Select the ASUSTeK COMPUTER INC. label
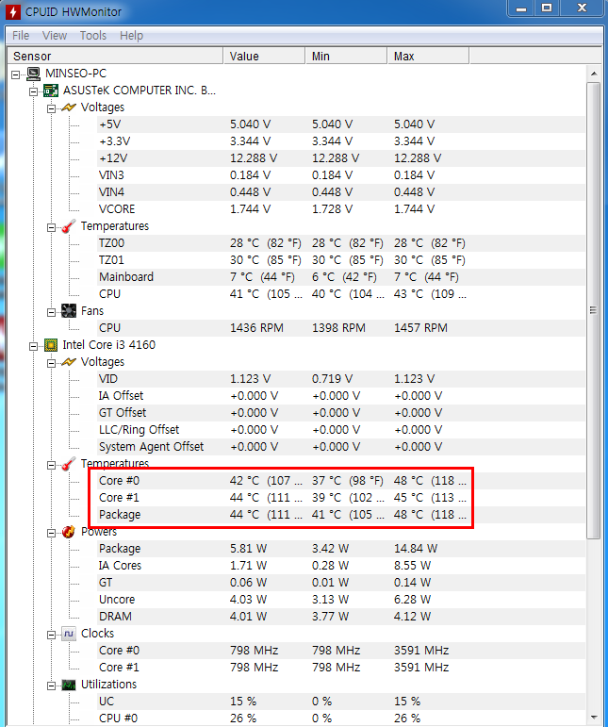Screen dimensions: 608x727 pyautogui.click(x=139, y=90)
